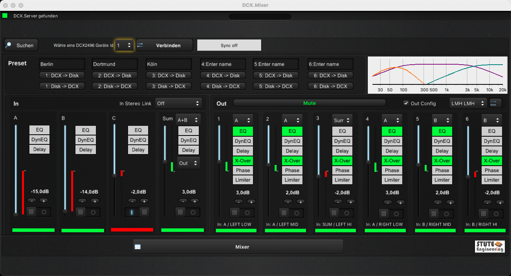Open output 6 source dropdown
The image size is (511, 276).
[492, 120]
